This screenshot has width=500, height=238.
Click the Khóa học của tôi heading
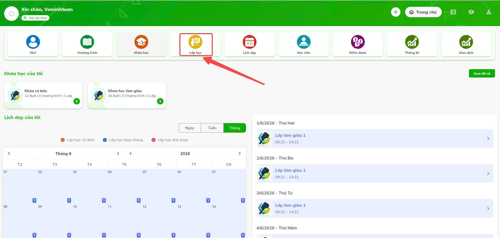point(23,74)
